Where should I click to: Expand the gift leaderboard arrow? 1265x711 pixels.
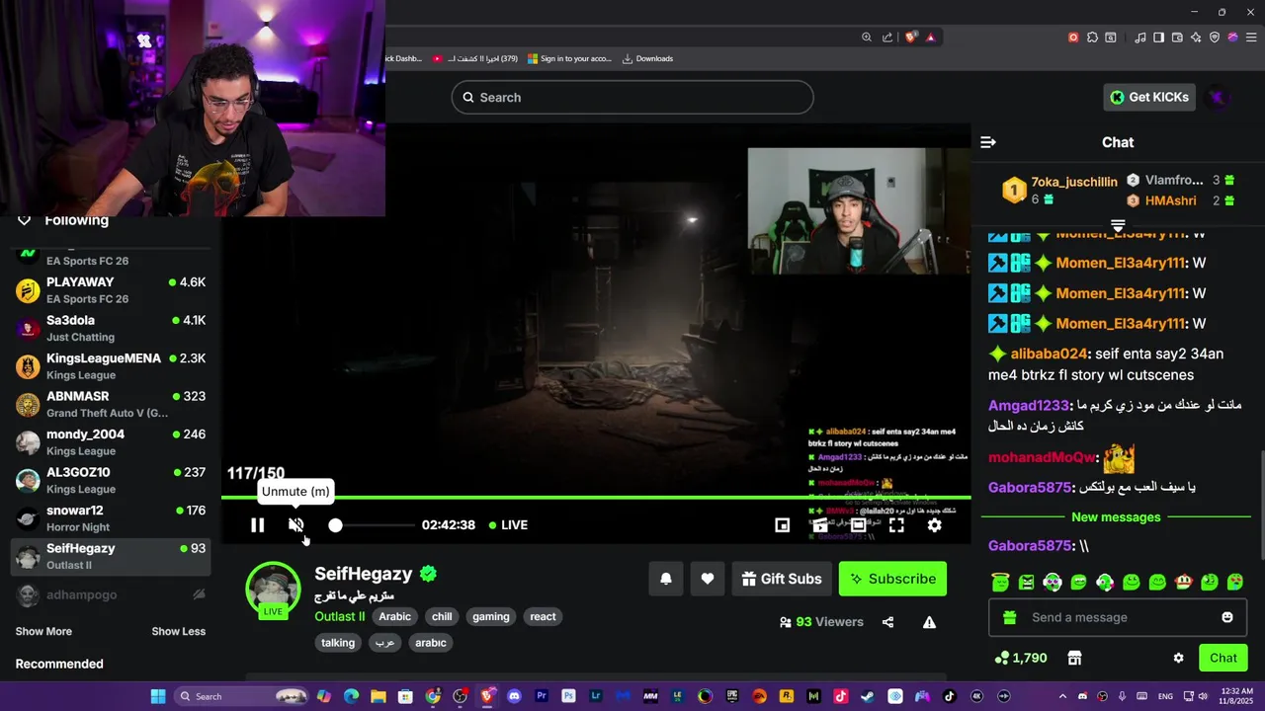pyautogui.click(x=1118, y=225)
